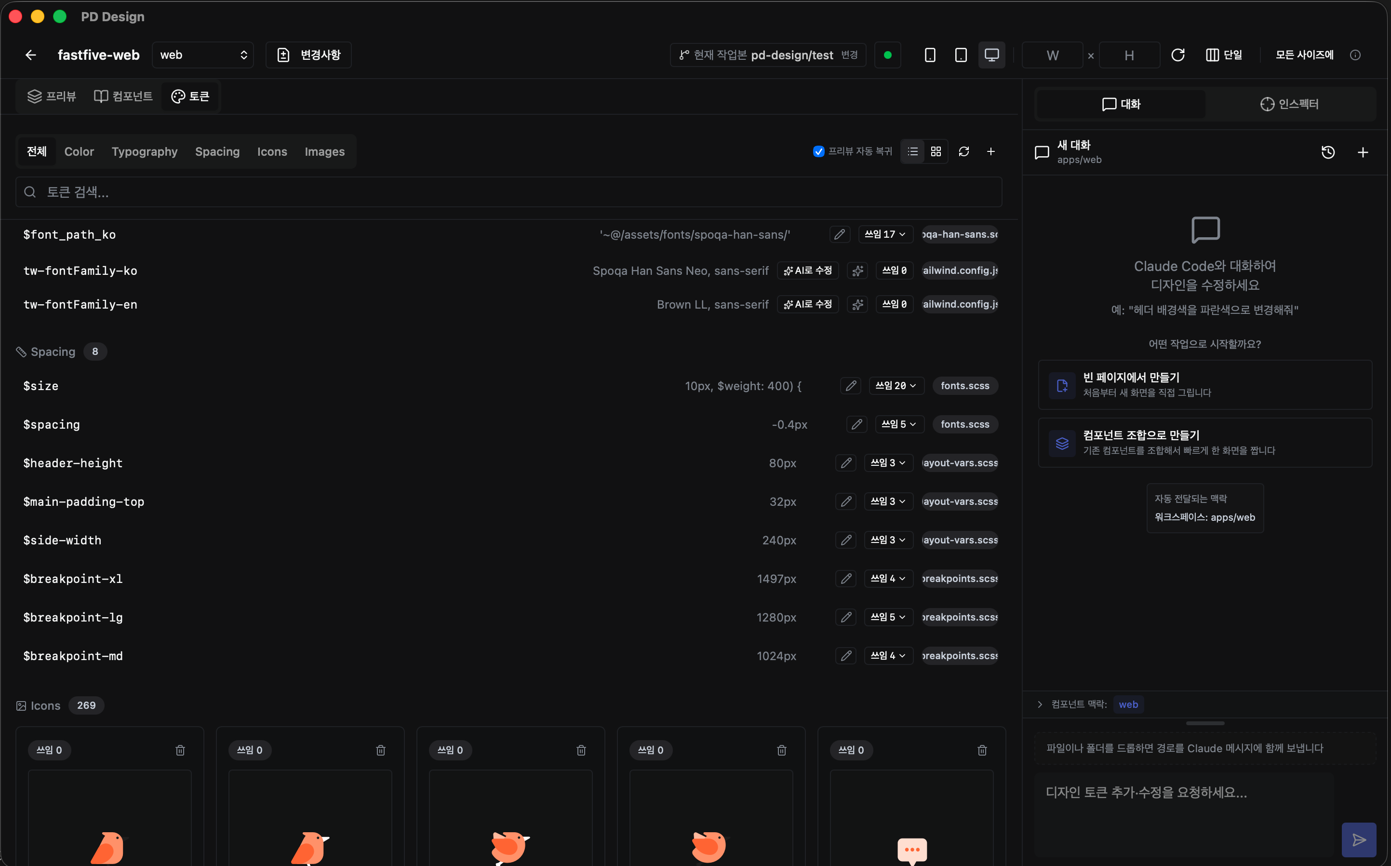Expand 쓰임 5 usage for $spacing
Image resolution: width=1391 pixels, height=866 pixels.
click(x=899, y=424)
